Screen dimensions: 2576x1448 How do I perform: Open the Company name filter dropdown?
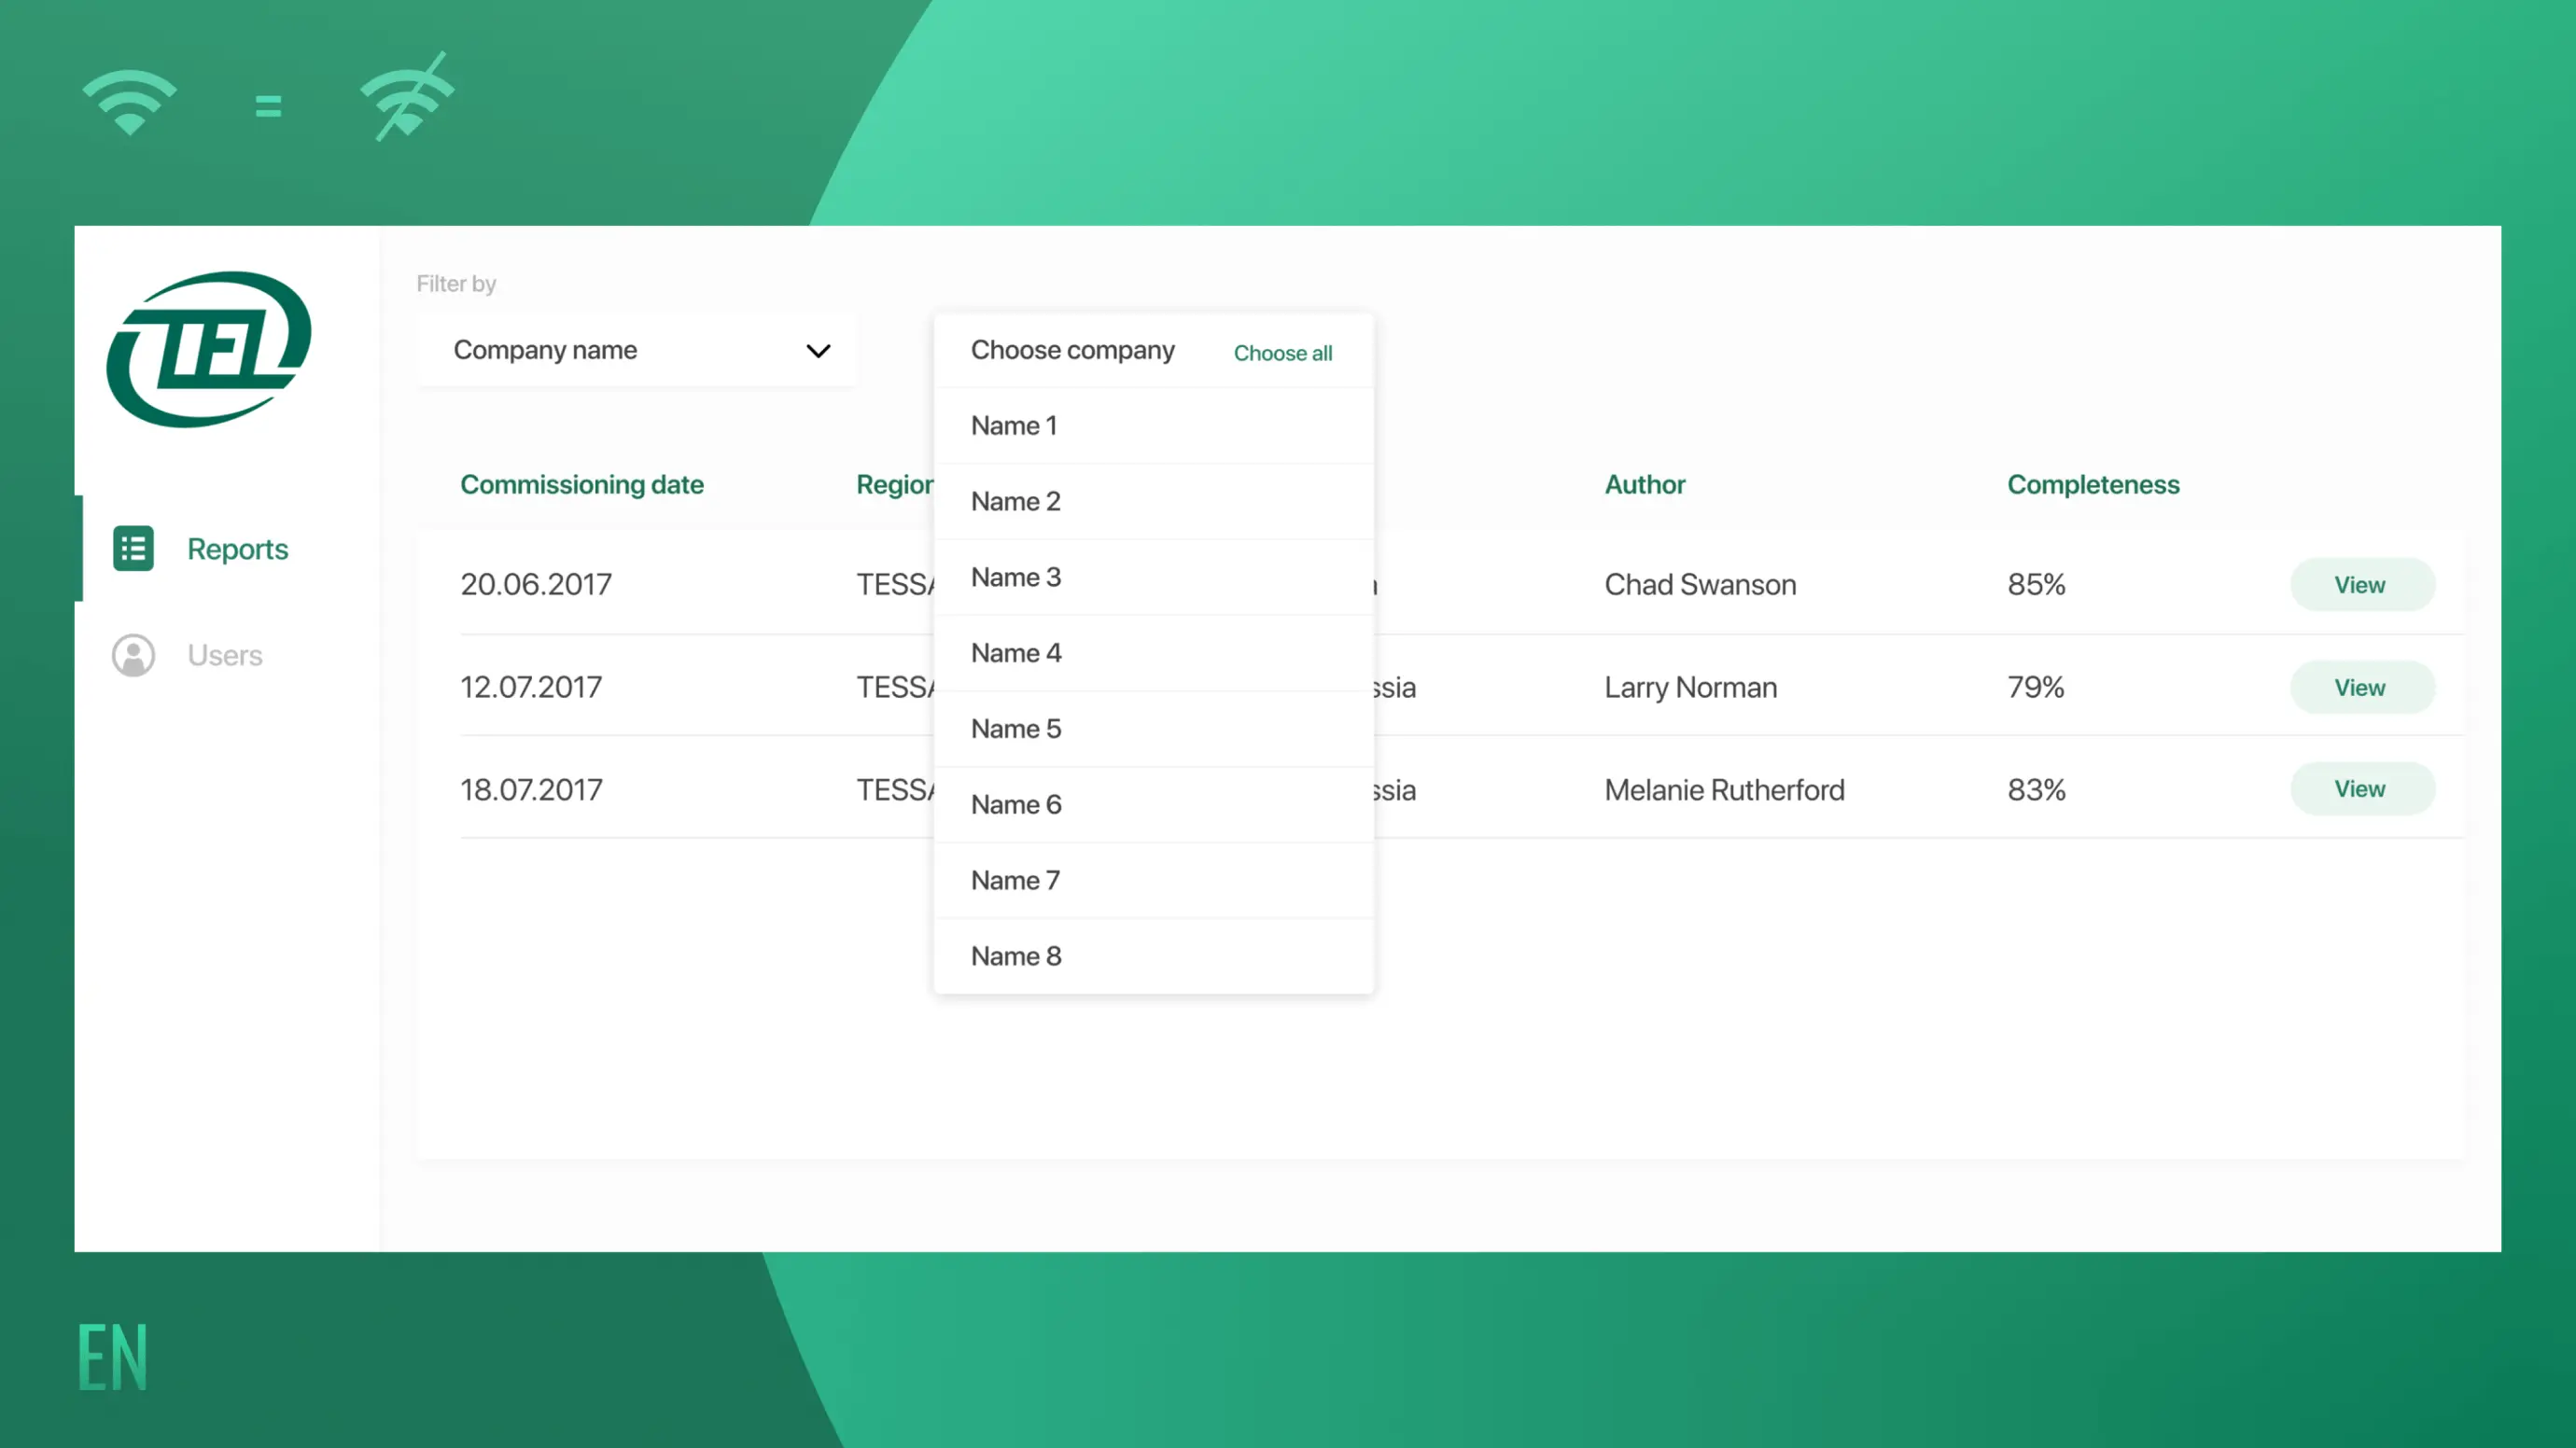point(637,350)
